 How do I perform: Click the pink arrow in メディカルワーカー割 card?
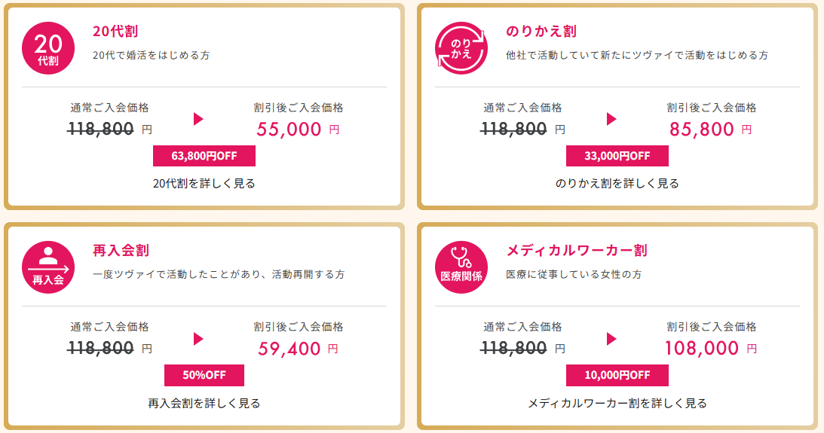point(611,339)
